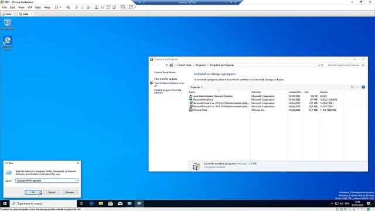Image resolution: width=375 pixels, height=211 pixels.
Task: Open the Windows Start menu
Action: coord(5,203)
